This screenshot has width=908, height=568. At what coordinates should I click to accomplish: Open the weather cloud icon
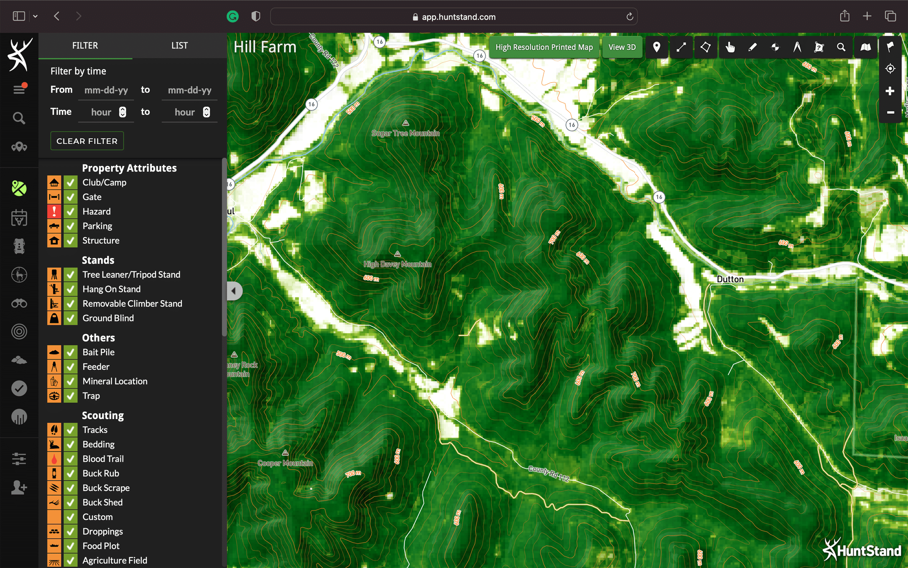coord(19,360)
